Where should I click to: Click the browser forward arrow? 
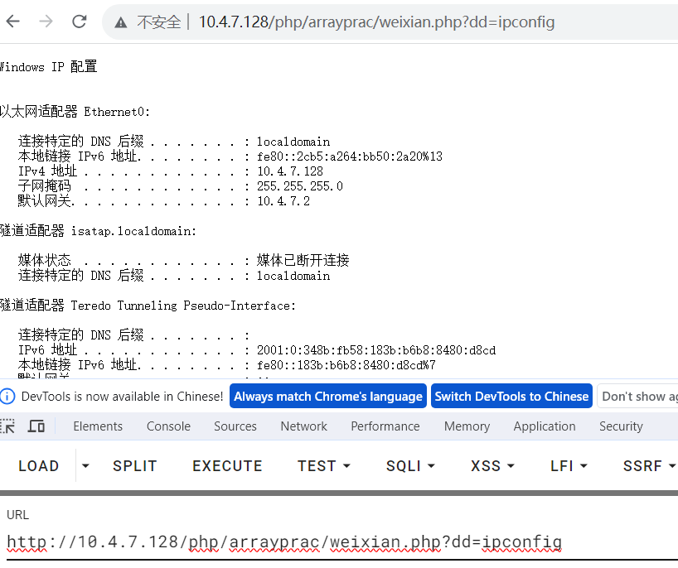pos(46,22)
